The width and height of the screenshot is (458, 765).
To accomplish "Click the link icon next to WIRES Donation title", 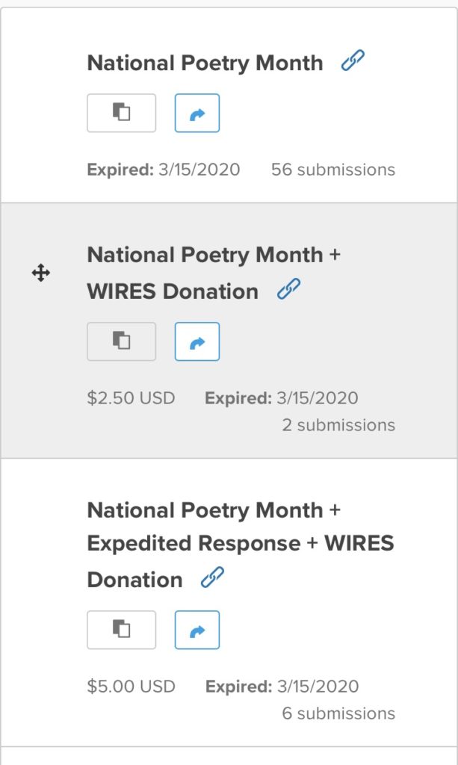I will point(291,290).
